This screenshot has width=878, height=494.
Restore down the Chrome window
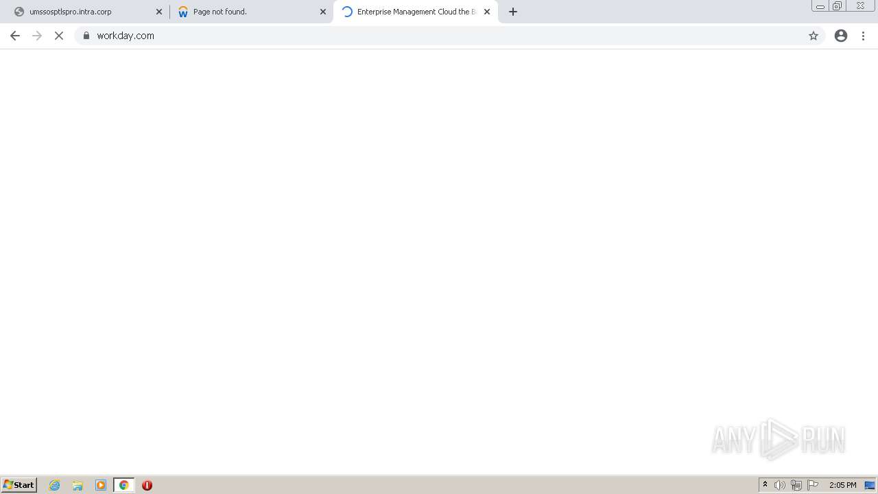(838, 6)
